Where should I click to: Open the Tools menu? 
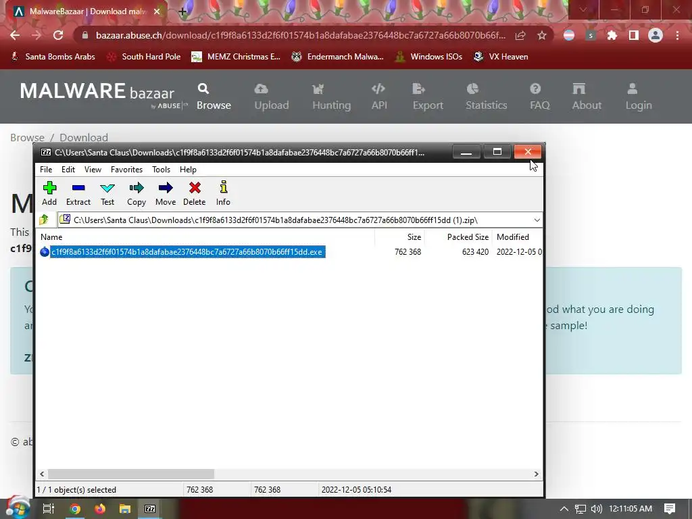tap(161, 170)
